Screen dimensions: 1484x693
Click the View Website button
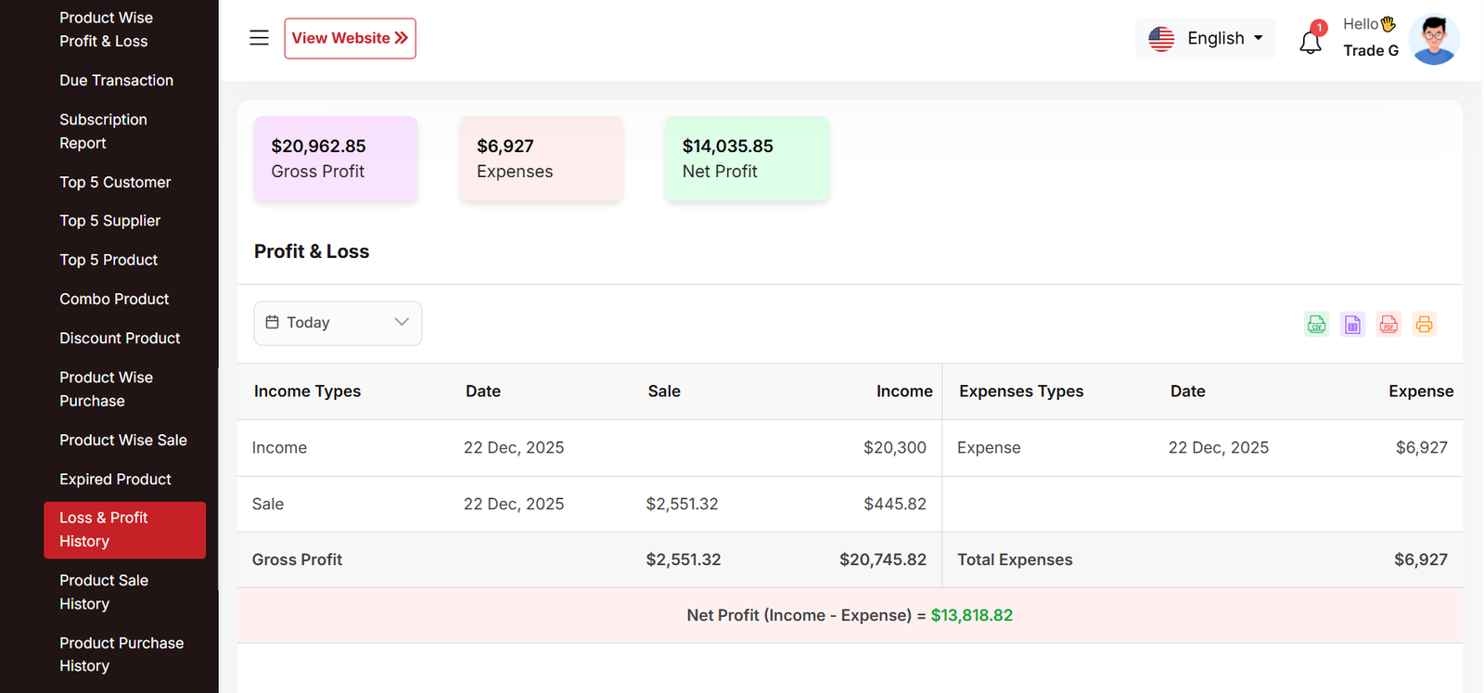[x=350, y=38]
